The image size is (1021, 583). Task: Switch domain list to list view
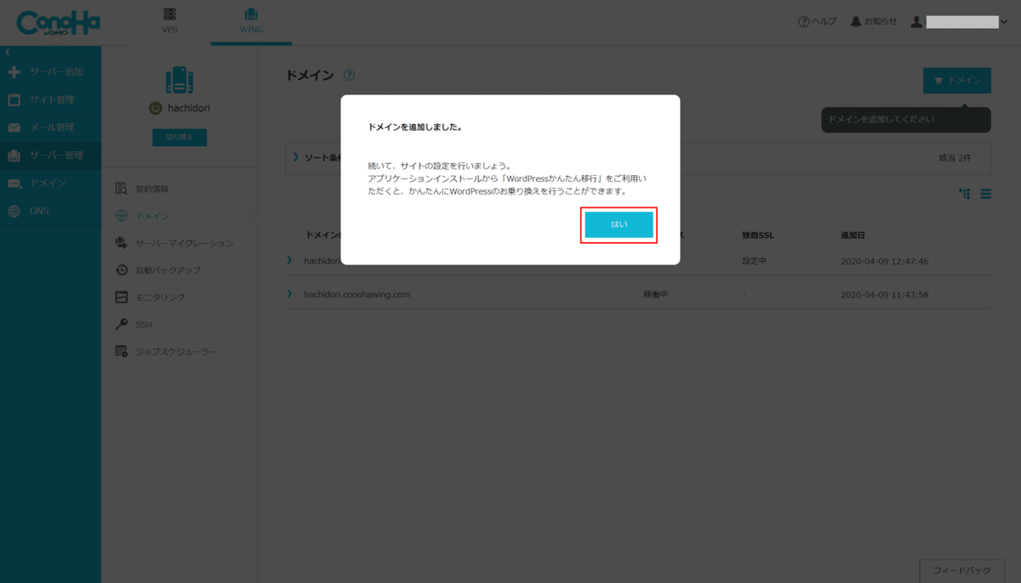point(987,193)
